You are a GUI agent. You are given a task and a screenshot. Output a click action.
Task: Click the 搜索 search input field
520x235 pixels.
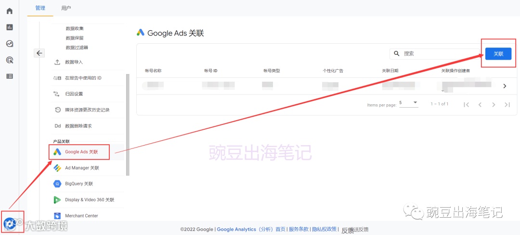[x=435, y=53]
